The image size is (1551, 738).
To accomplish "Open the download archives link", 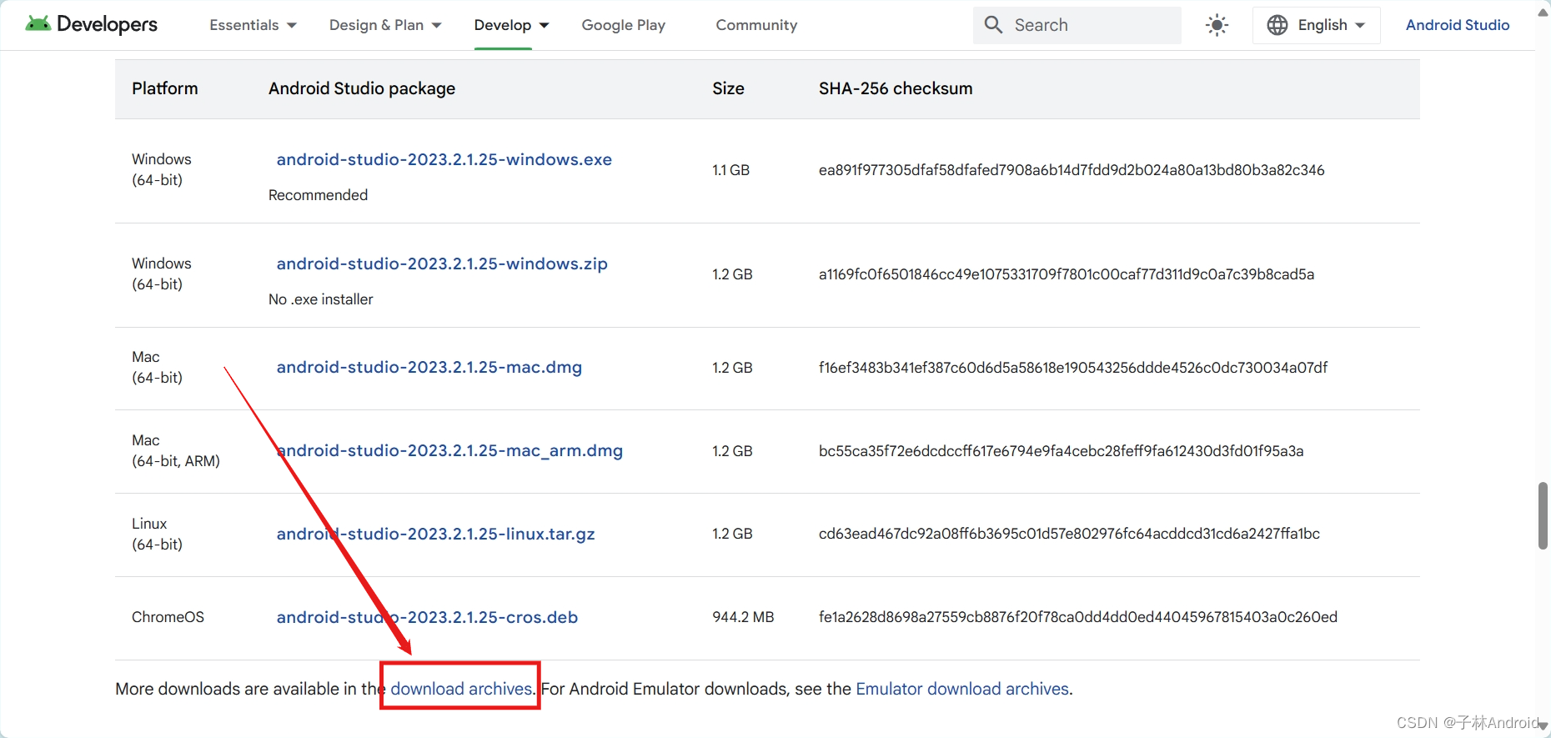I will pos(461,689).
